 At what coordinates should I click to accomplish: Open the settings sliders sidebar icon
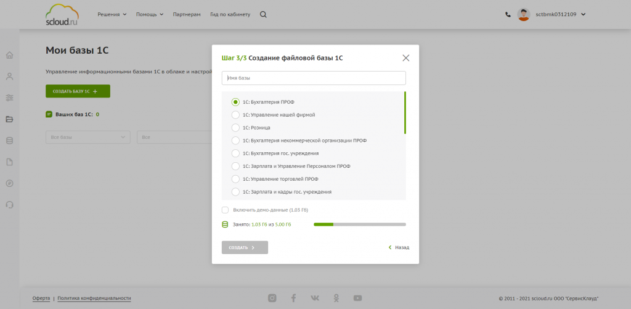point(10,98)
